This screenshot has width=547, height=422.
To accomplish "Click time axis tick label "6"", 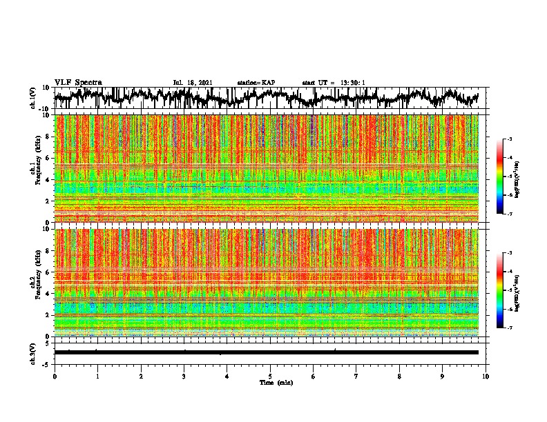I will tap(313, 376).
